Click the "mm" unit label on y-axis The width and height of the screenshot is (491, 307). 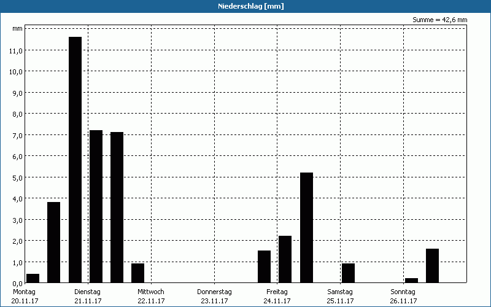pyautogui.click(x=18, y=28)
